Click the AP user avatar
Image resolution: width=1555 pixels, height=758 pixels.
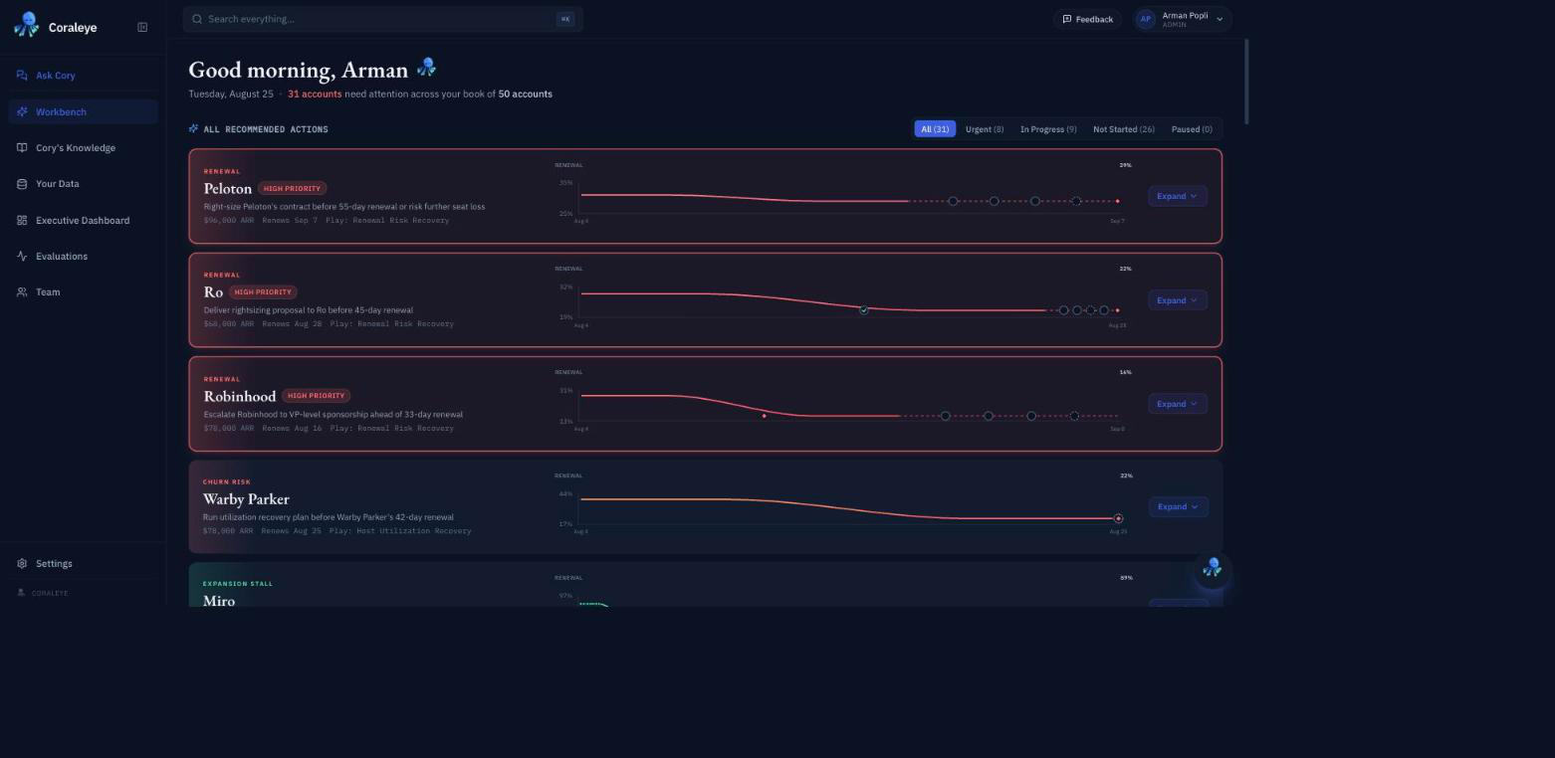1146,19
